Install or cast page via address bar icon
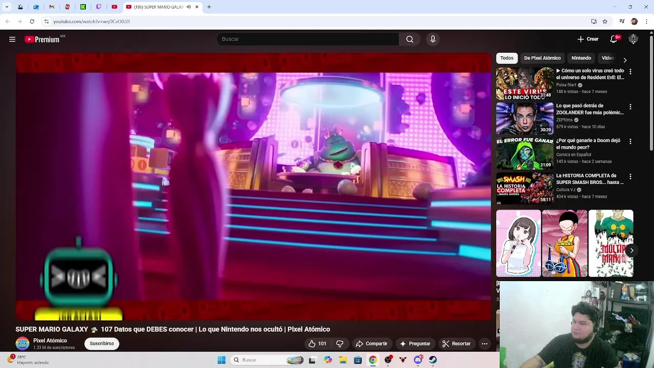This screenshot has width=654, height=368. point(594,21)
